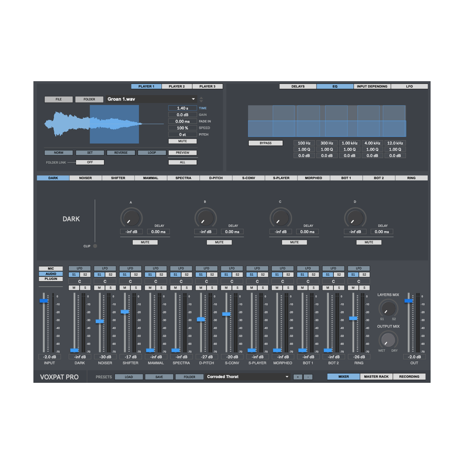Click knob D in the DARK module
464x464 pixels.
coord(355,217)
